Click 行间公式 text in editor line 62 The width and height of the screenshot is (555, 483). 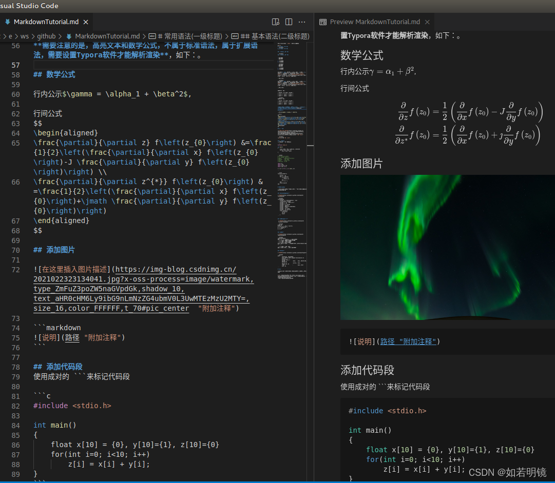point(48,113)
